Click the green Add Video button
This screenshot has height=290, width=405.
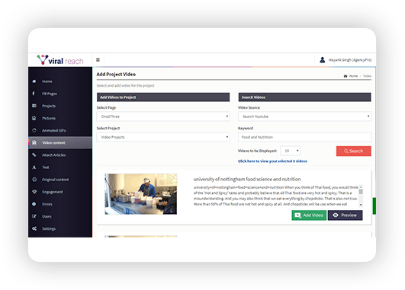(309, 215)
